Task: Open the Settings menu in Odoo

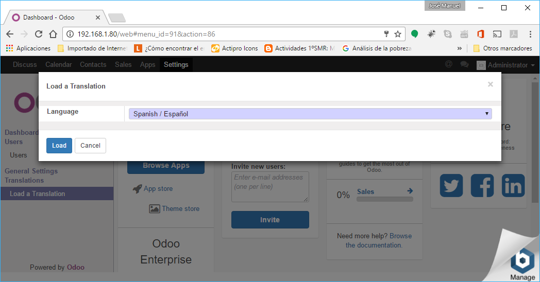Action: (176, 65)
